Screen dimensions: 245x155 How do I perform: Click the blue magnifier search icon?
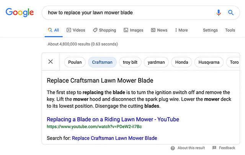click(231, 13)
